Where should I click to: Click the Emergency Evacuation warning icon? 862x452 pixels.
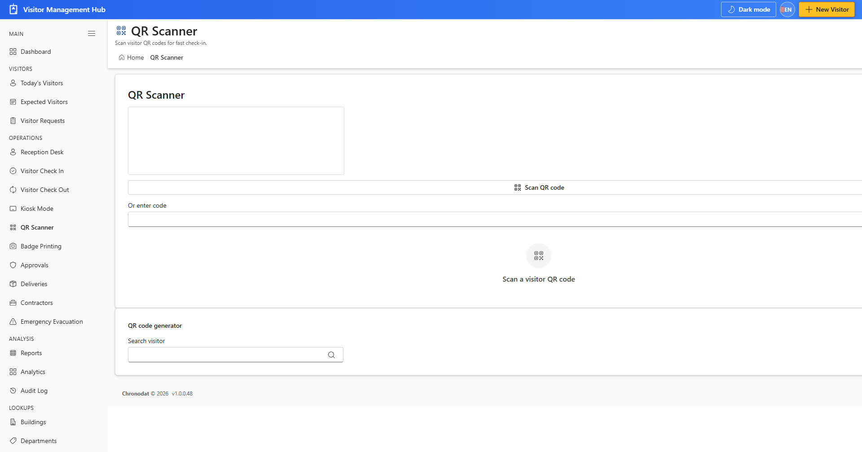[13, 322]
